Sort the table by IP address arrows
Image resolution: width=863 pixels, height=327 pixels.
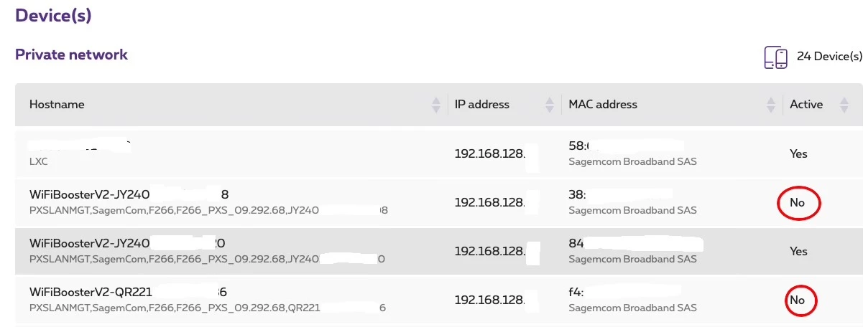click(x=550, y=105)
